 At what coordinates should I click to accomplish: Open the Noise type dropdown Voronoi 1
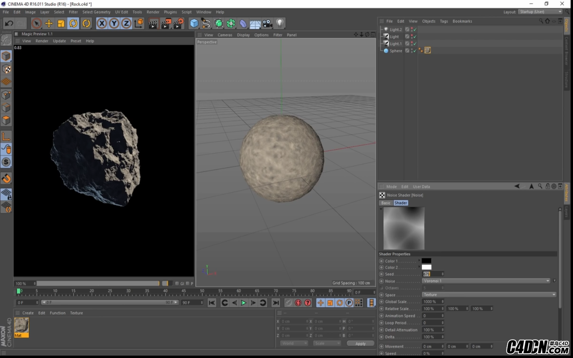coord(486,281)
